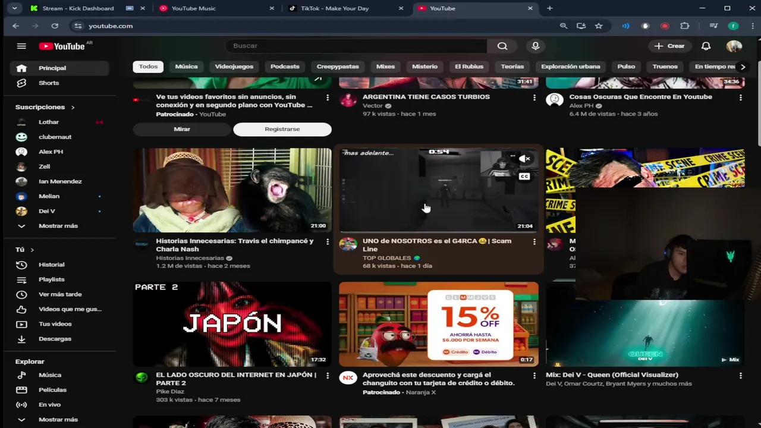Start voice search with the microphone
761x428 pixels.
(535, 46)
